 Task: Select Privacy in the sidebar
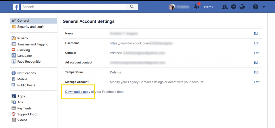coord(23,38)
